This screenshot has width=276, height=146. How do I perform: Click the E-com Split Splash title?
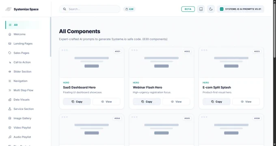pyautogui.click(x=217, y=87)
